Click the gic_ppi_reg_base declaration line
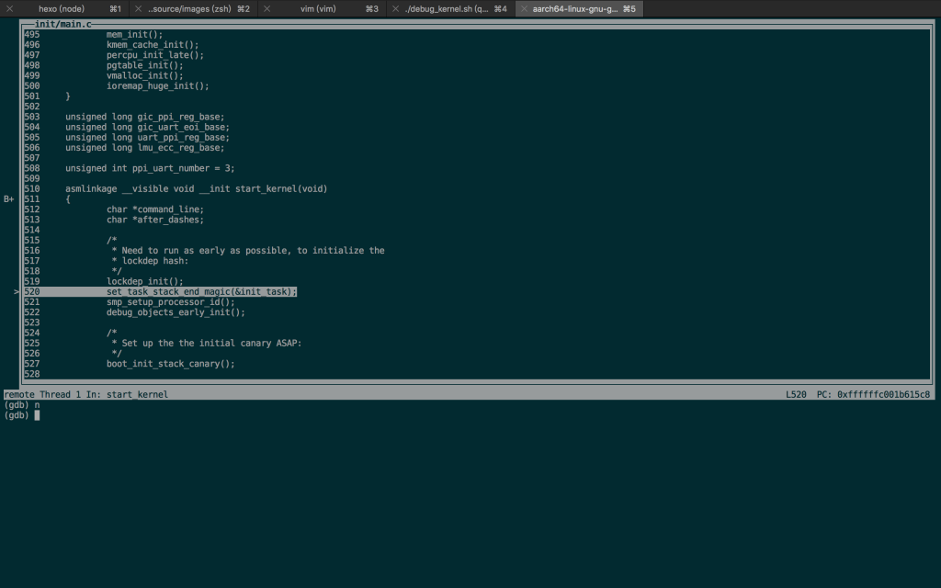This screenshot has height=588, width=941. (x=144, y=117)
